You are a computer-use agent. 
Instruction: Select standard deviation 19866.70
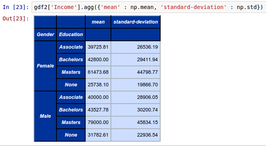tap(136, 85)
